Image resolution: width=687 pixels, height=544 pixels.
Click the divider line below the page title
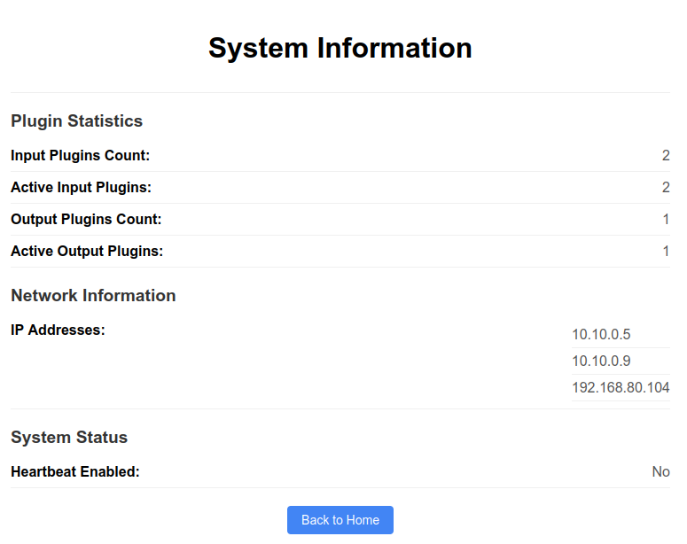coord(340,92)
